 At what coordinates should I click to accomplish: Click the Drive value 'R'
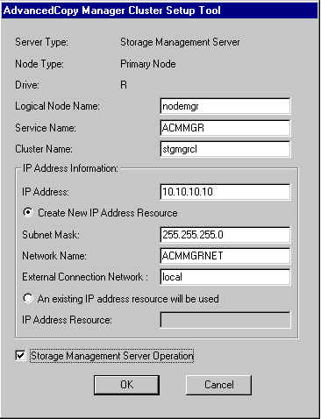(124, 85)
